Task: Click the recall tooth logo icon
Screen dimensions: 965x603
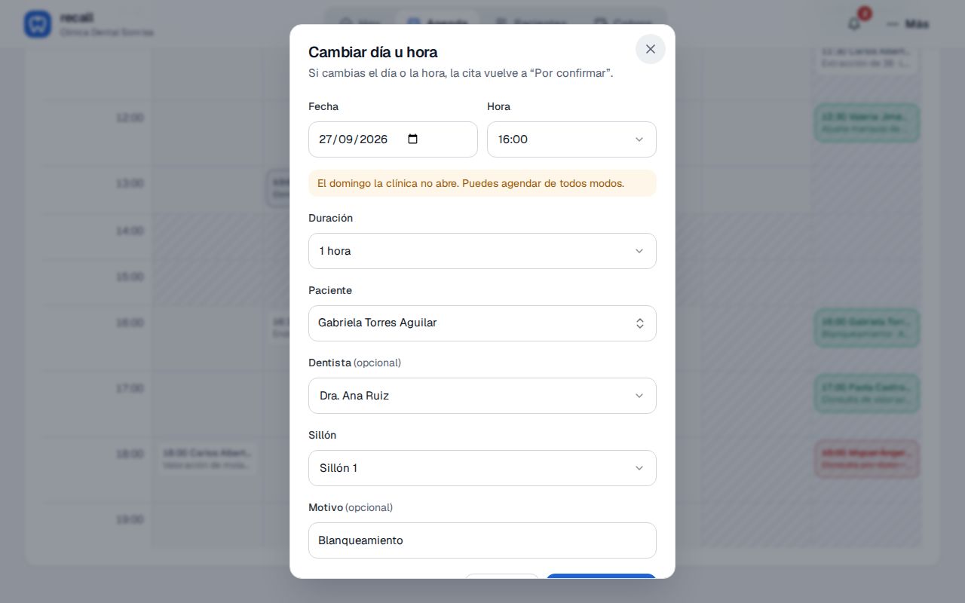Action: coord(37,24)
